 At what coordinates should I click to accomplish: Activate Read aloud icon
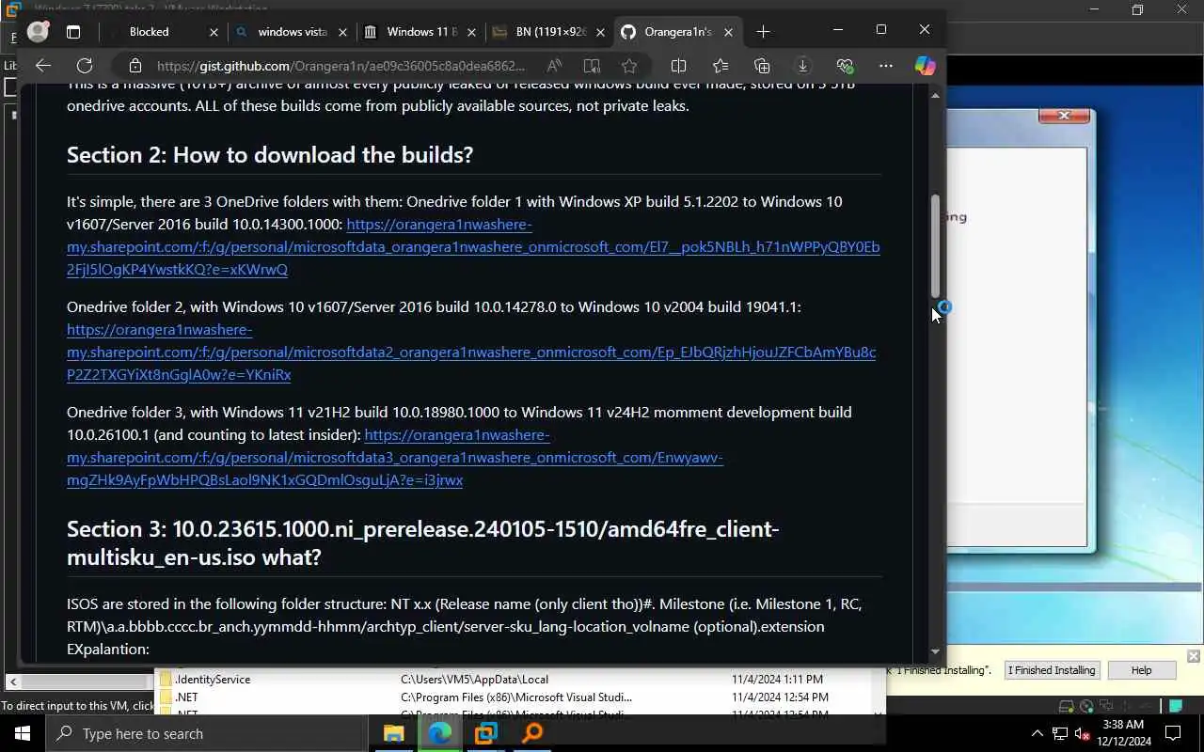tap(554, 66)
